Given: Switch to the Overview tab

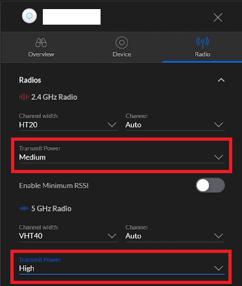Looking at the screenshot, I should (41, 47).
